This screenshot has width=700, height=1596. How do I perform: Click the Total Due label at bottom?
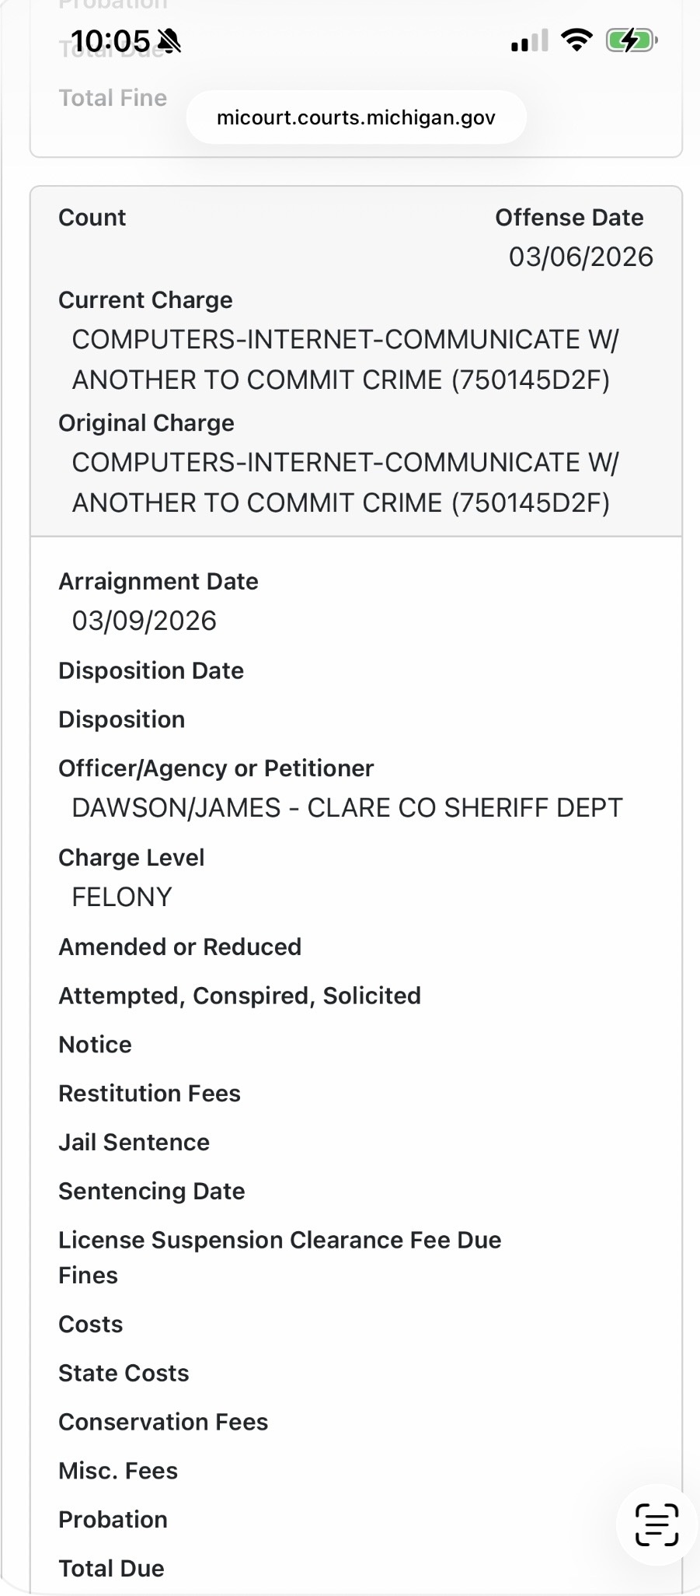click(x=111, y=1569)
